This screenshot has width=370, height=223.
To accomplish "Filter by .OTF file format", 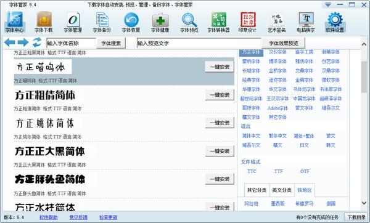I will click(x=305, y=171).
